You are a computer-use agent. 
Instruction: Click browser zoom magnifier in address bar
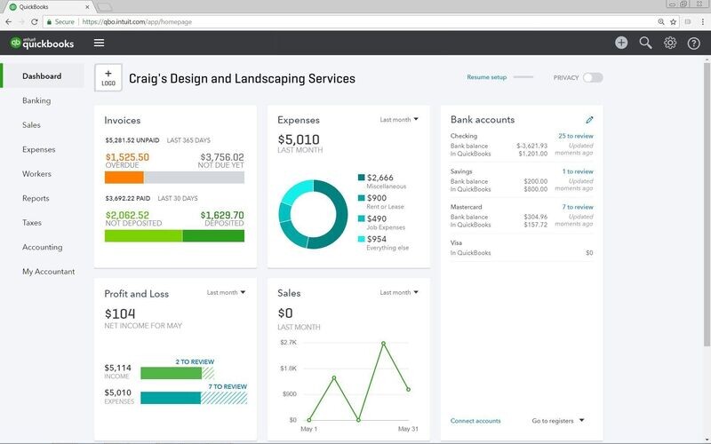(x=661, y=21)
